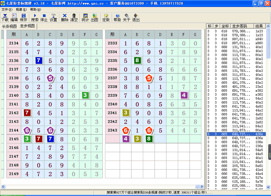
Task: Click the period cell 2340
Action: 113,104
